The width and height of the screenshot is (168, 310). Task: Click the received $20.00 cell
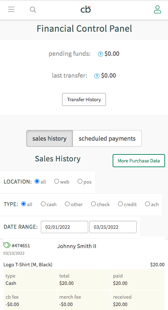click(x=138, y=300)
